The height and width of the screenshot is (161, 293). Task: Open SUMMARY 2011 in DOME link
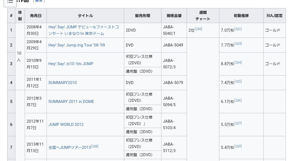click(x=71, y=102)
